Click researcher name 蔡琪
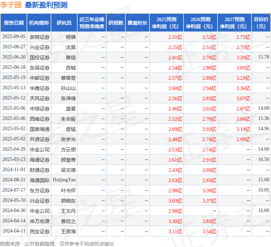The image size is (271, 247). pos(71,58)
